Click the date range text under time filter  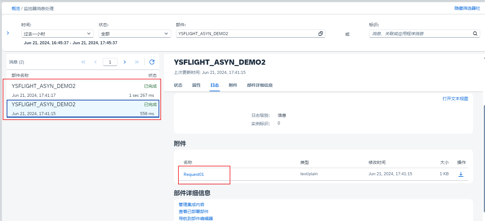pos(70,43)
